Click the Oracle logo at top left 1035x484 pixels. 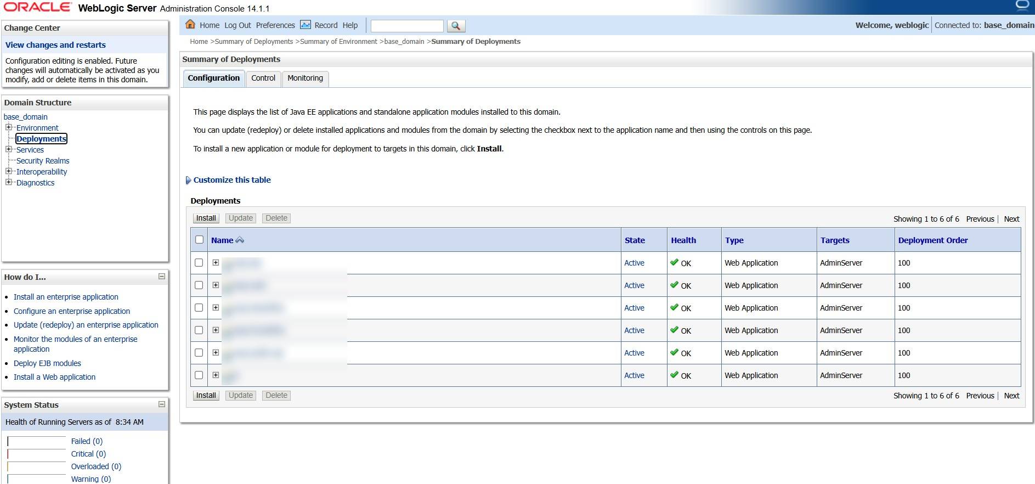click(37, 7)
